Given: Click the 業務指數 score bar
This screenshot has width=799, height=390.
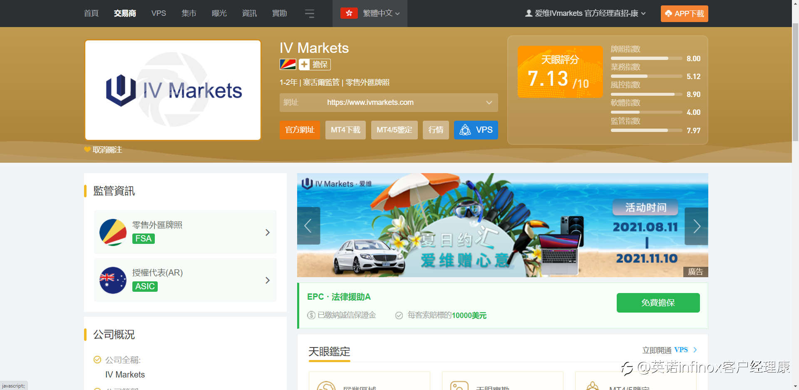Looking at the screenshot, I should pyautogui.click(x=646, y=76).
